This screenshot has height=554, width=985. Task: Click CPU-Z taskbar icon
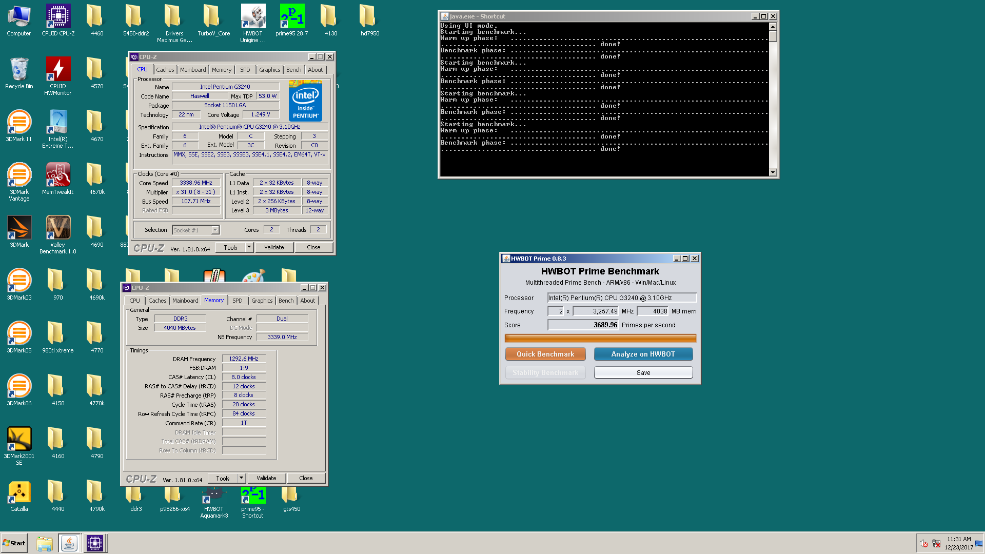point(95,543)
